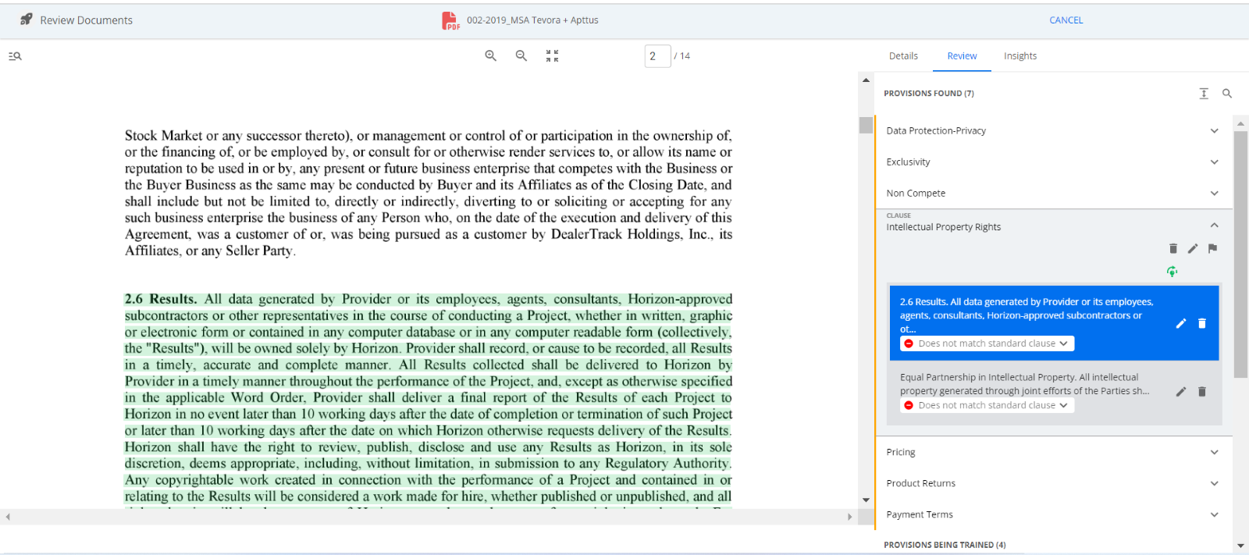Image resolution: width=1249 pixels, height=555 pixels.
Task: Switch to the Details tab
Action: 903,56
